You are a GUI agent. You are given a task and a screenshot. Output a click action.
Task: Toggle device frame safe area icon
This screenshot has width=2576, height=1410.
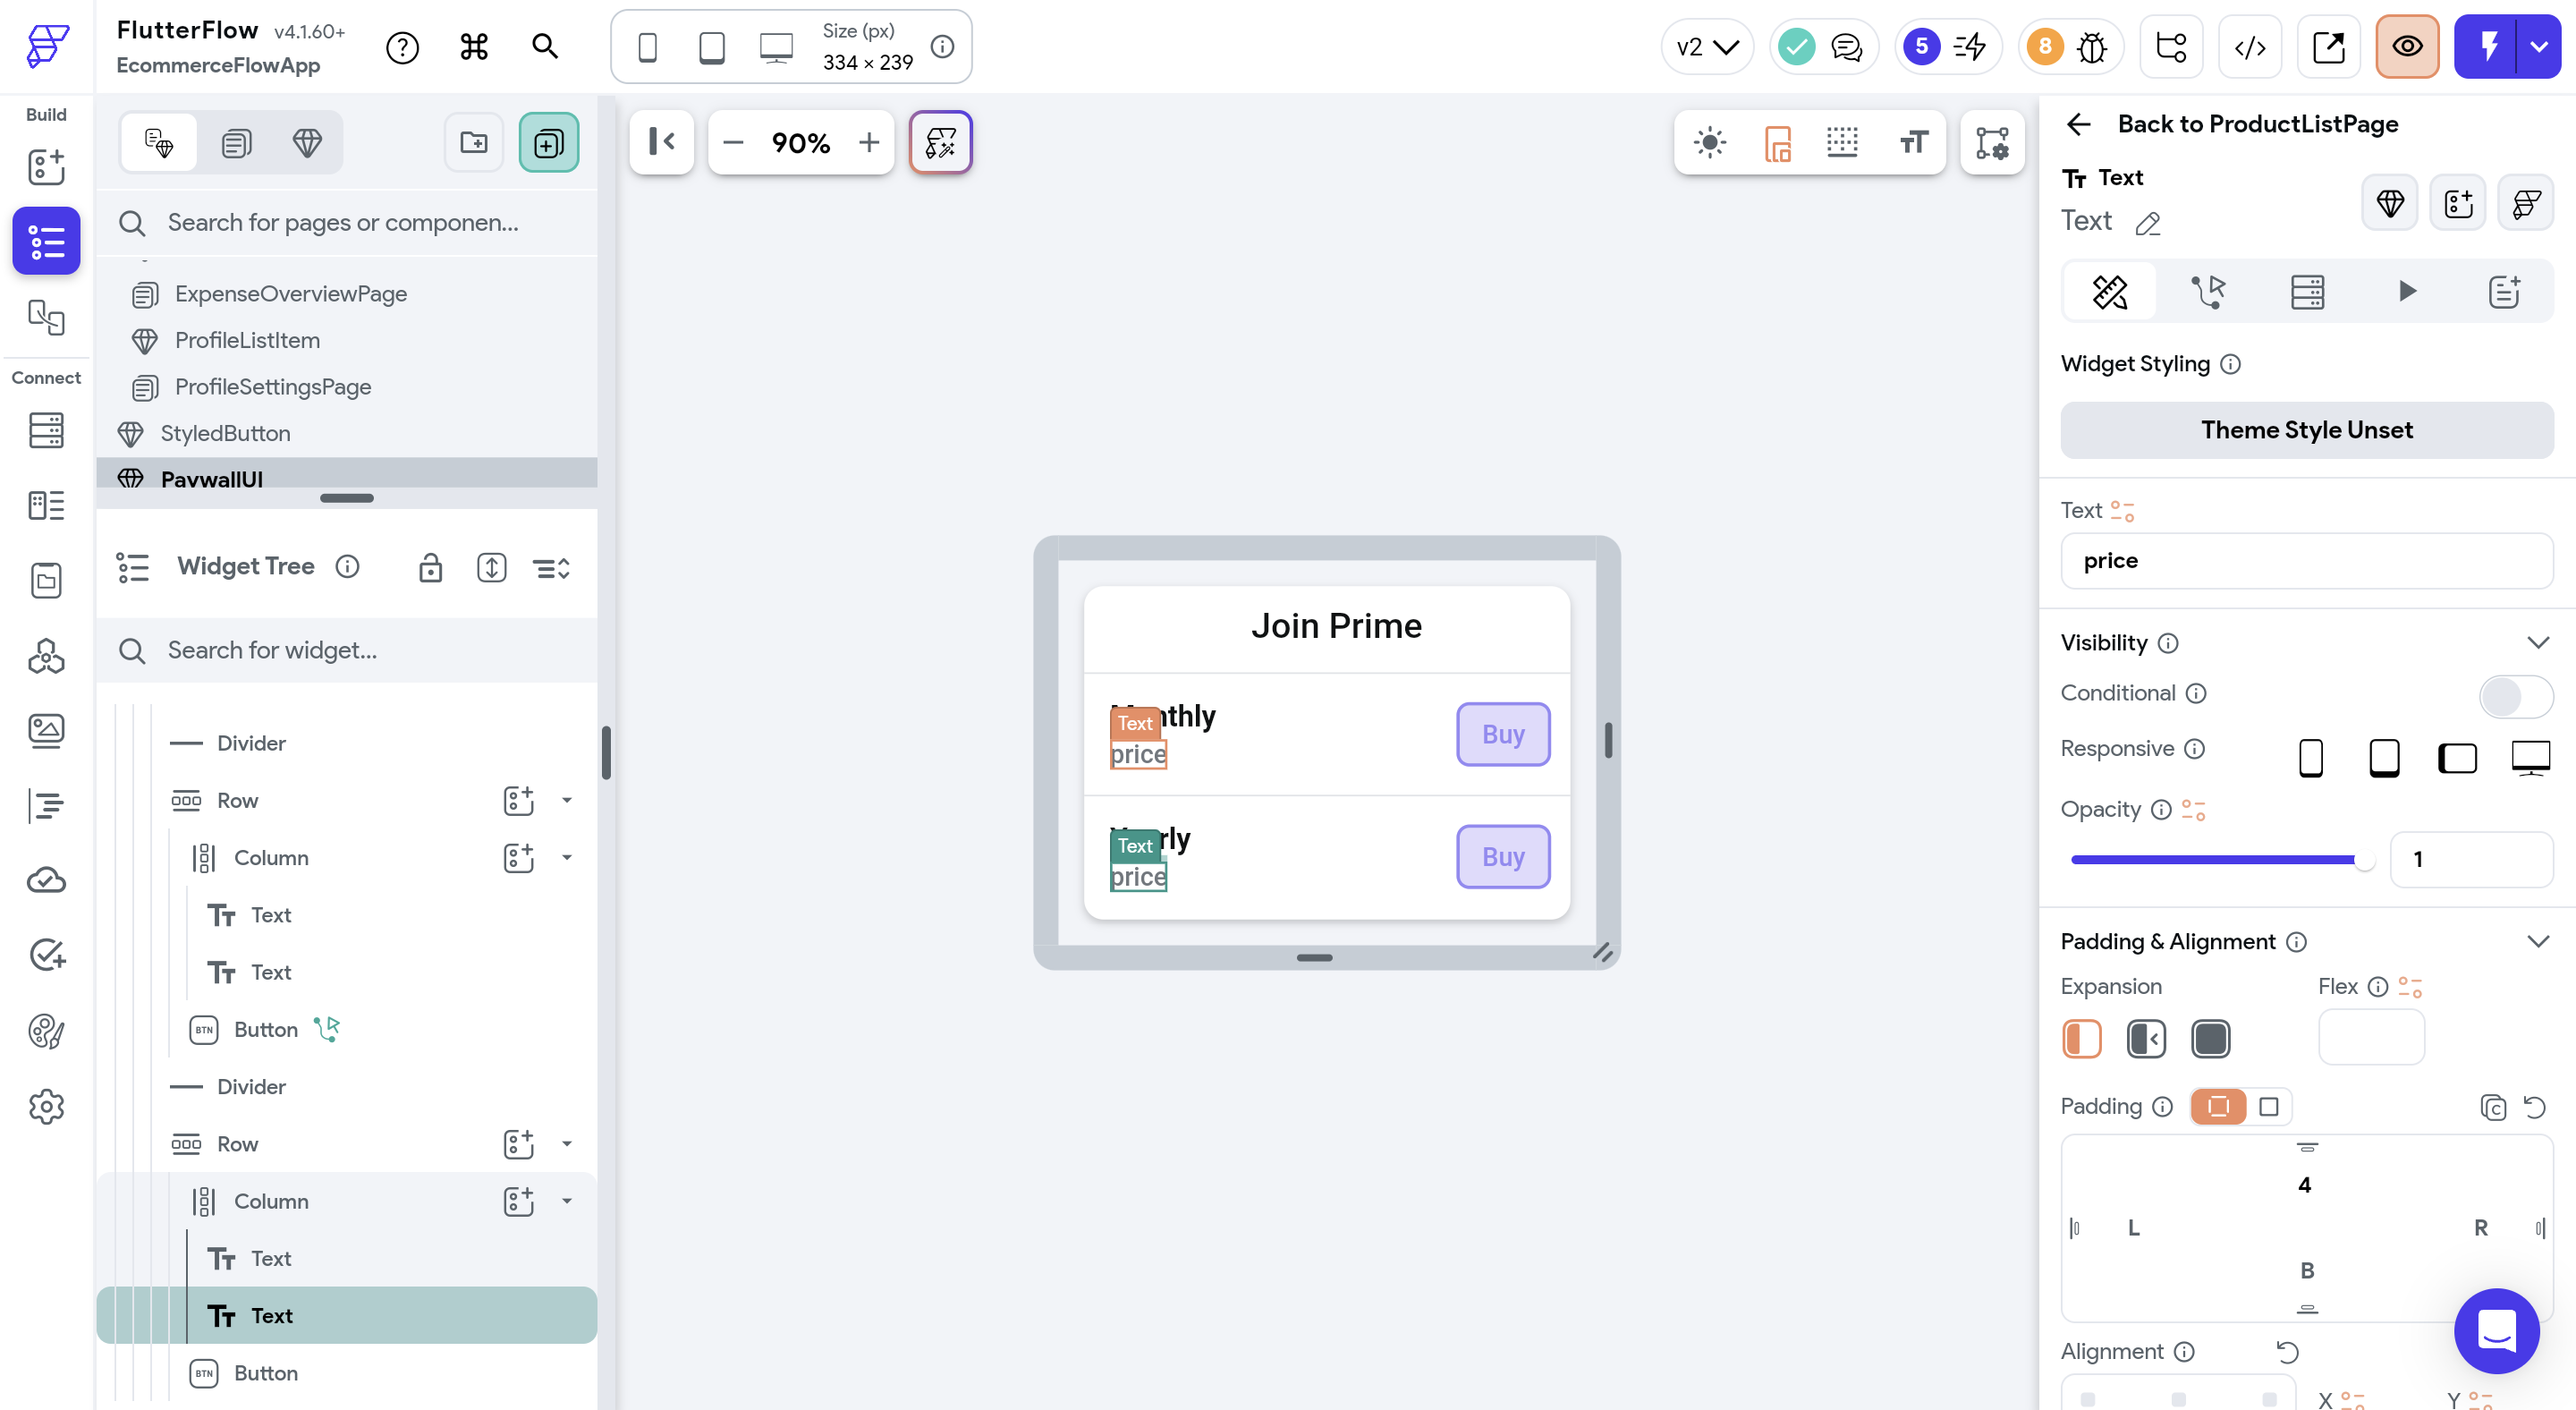(x=1777, y=143)
